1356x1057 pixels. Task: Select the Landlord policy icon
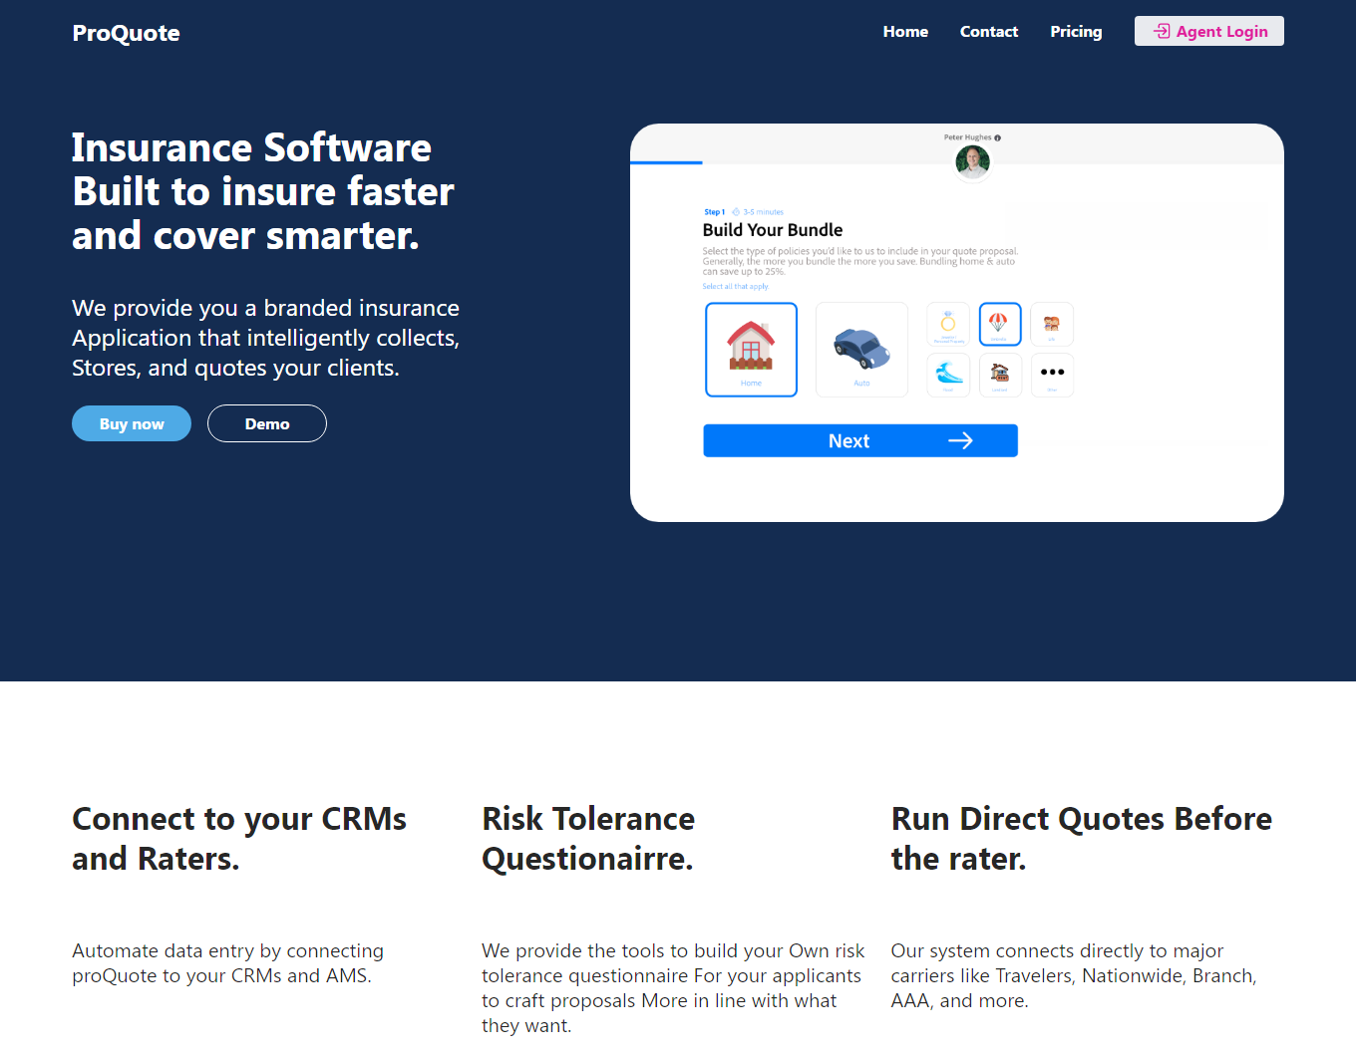pyautogui.click(x=1000, y=375)
